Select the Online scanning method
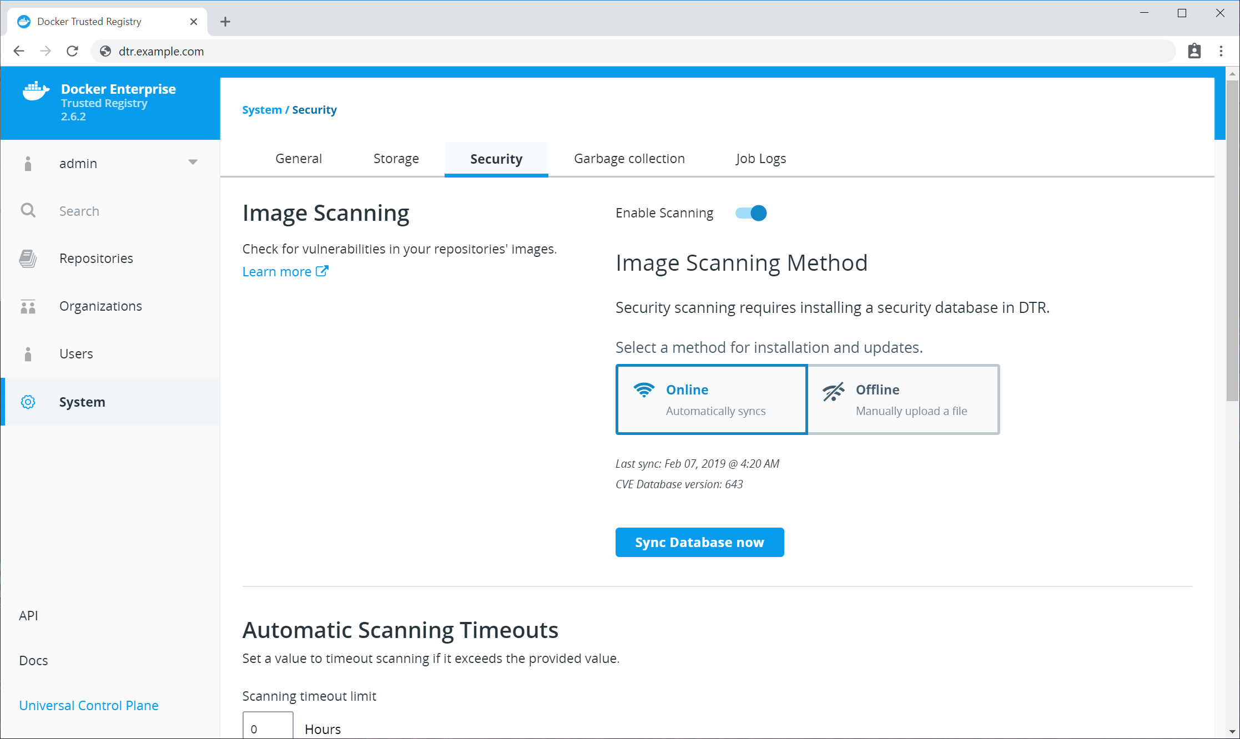Image resolution: width=1240 pixels, height=739 pixels. 711,399
